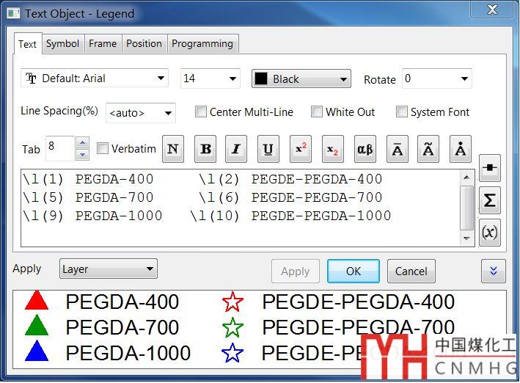The height and width of the screenshot is (383, 520).
Task: Enable Center Multi-Line checkbox
Action: (201, 112)
